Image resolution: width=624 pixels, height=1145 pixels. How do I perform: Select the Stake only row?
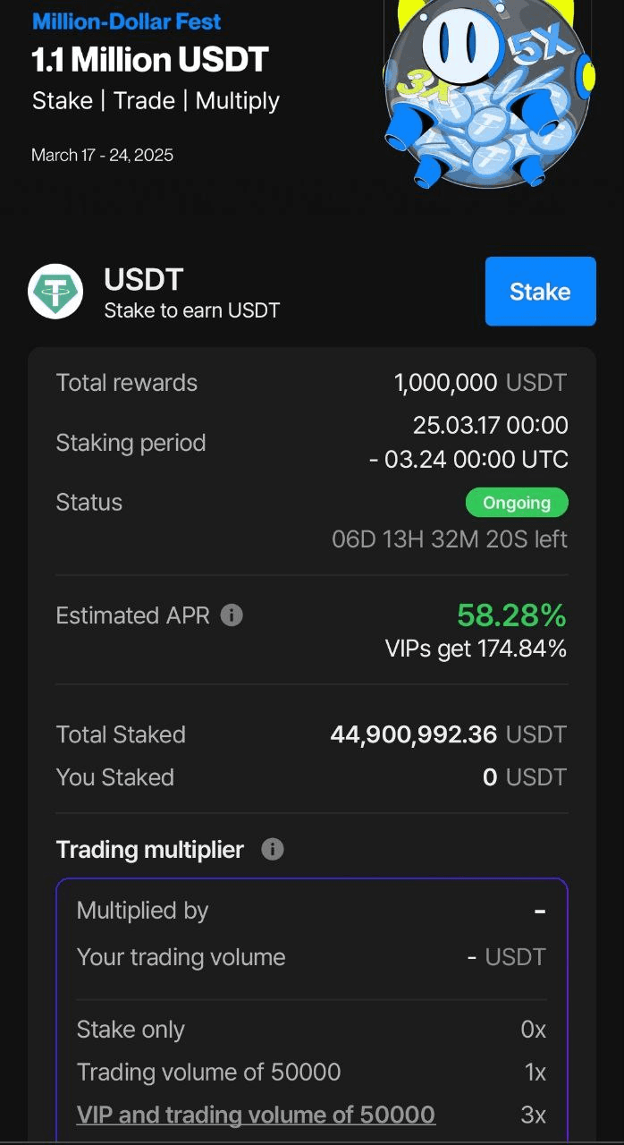[x=311, y=1030]
